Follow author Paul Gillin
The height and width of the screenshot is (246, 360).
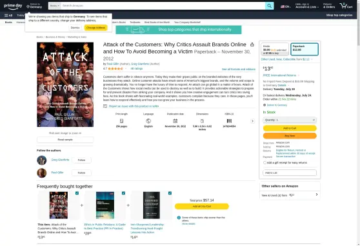click(81, 173)
